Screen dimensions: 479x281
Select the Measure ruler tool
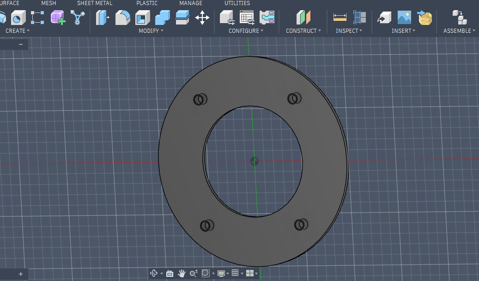coord(340,18)
